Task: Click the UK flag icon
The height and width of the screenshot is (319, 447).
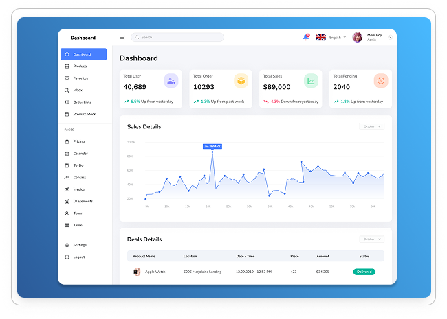Action: [x=320, y=37]
